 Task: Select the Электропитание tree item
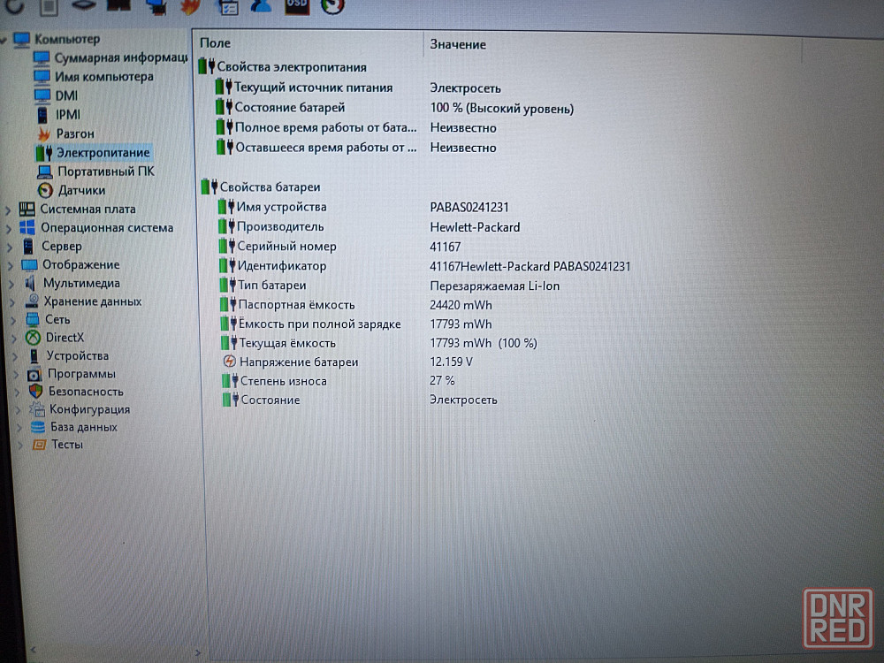pyautogui.click(x=103, y=153)
